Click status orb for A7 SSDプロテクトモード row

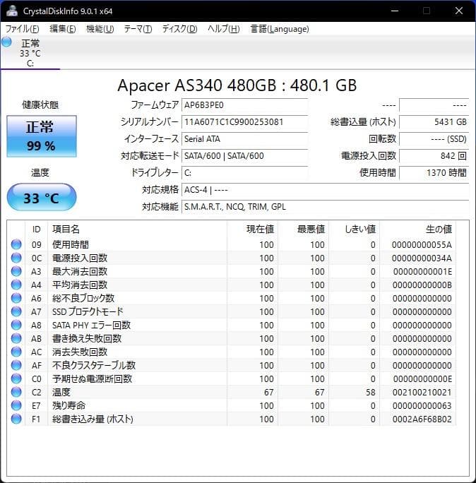(16, 311)
